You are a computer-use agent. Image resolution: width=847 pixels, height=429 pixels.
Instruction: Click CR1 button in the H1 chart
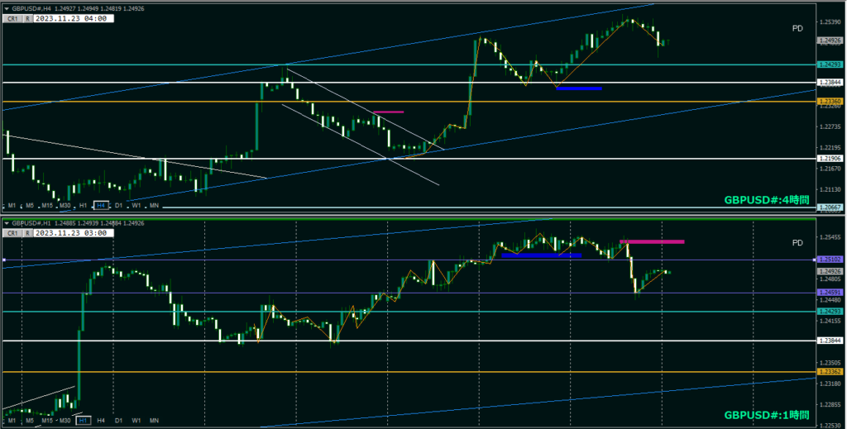pyautogui.click(x=12, y=233)
